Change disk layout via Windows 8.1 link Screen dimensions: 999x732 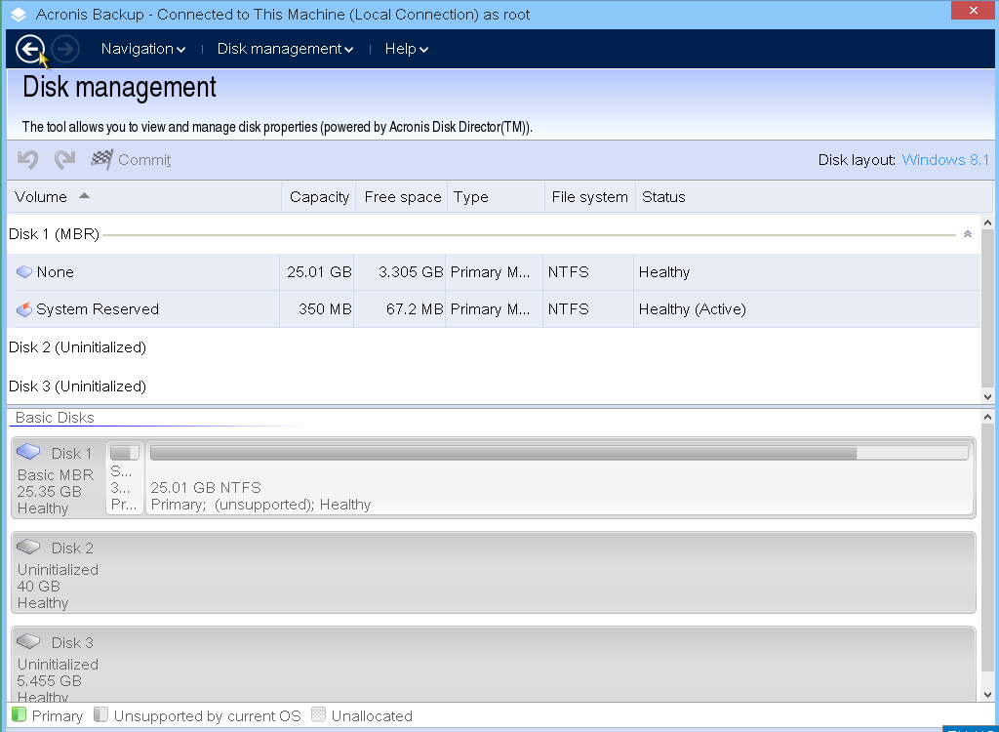click(945, 159)
